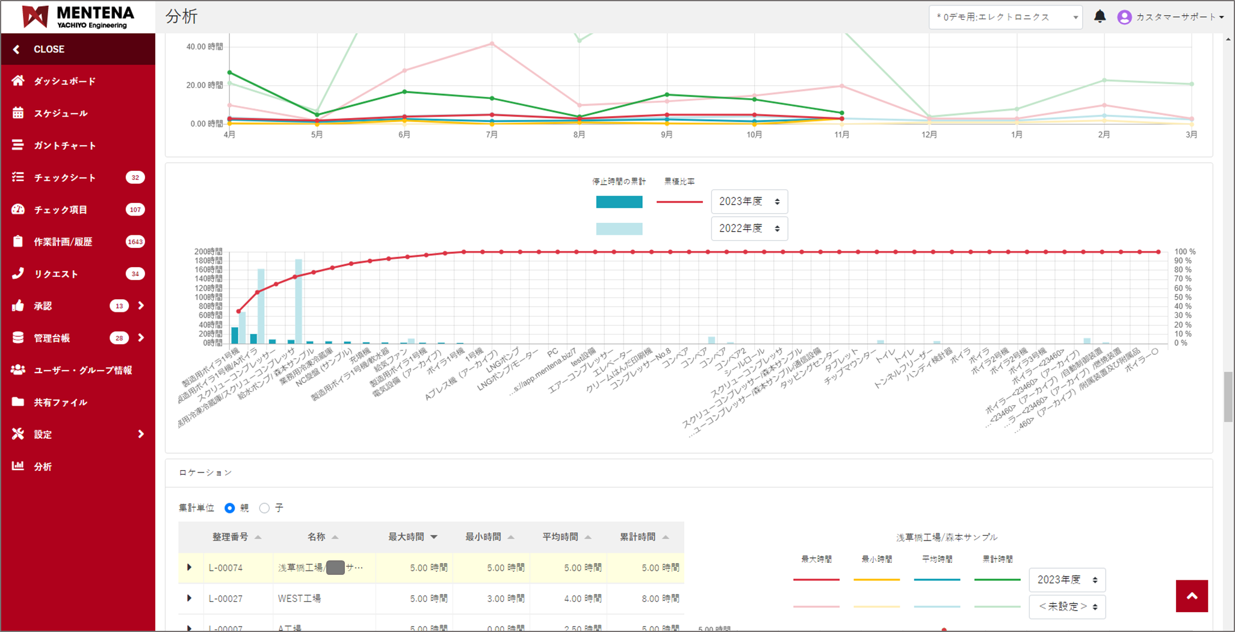Click the scroll-to-top arrow button
The width and height of the screenshot is (1235, 632).
click(1192, 596)
